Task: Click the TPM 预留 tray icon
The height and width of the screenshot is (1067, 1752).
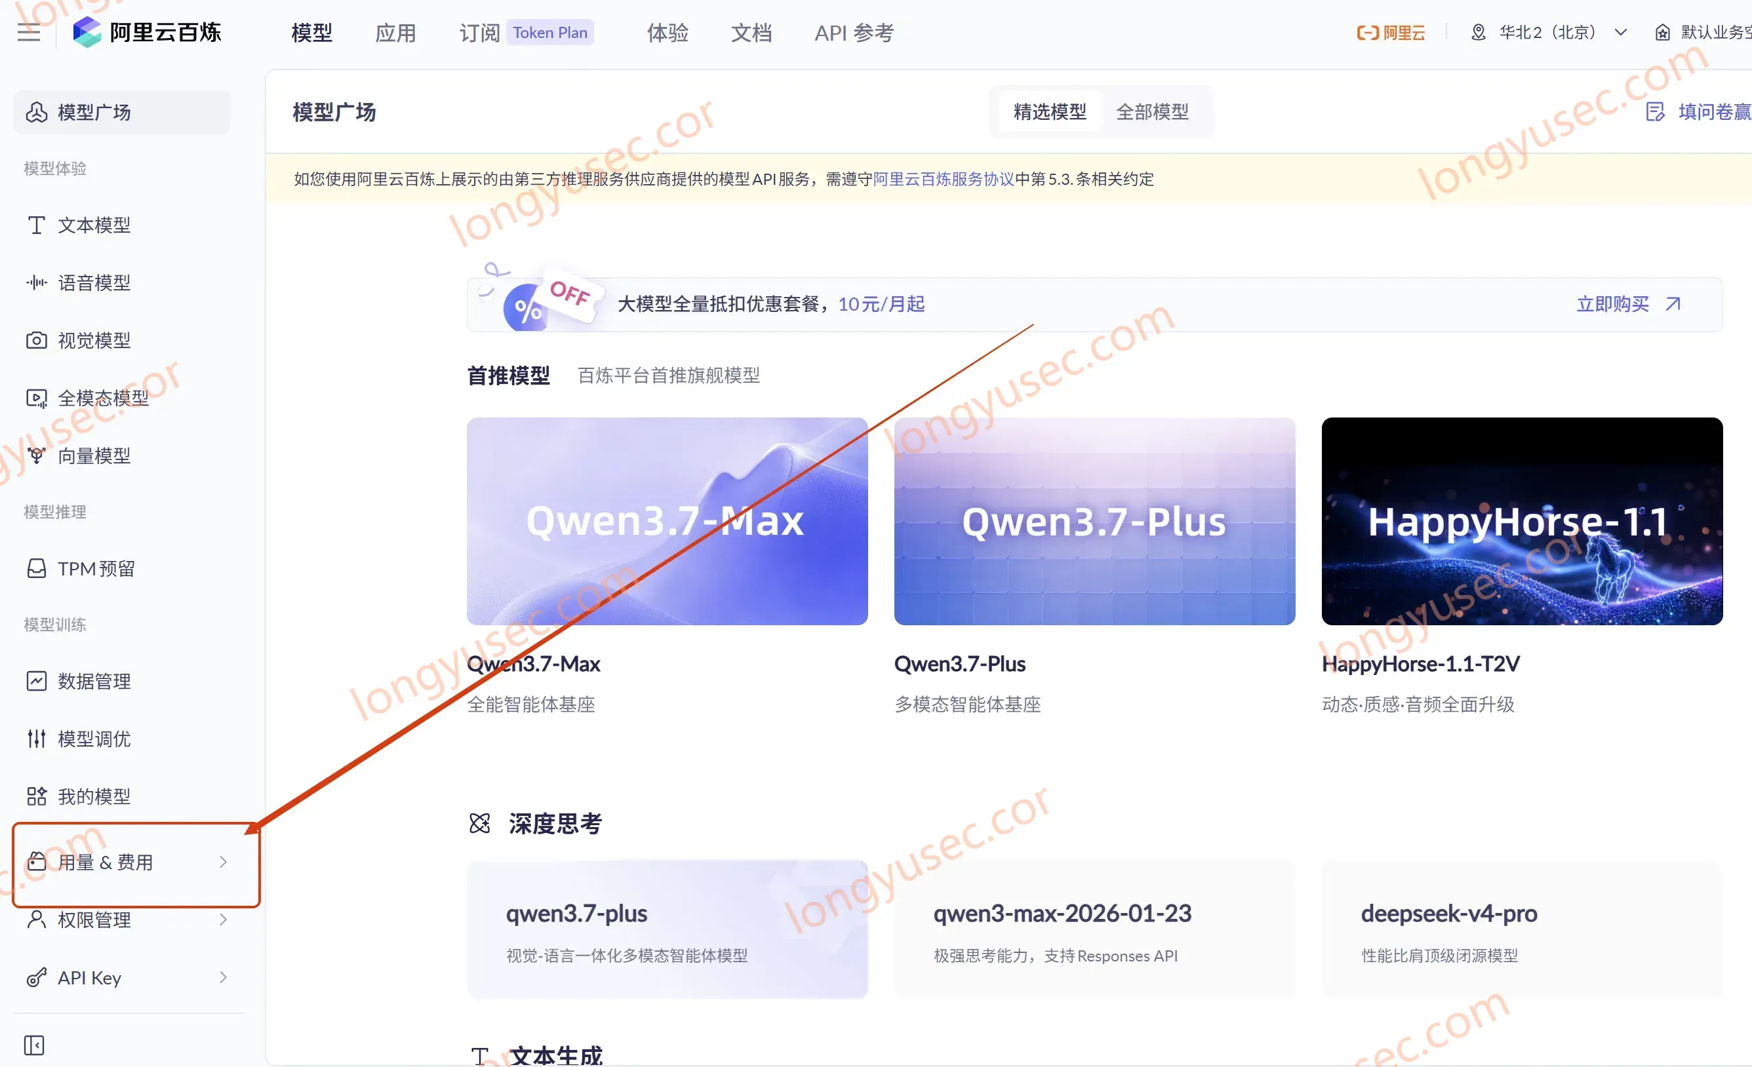Action: pos(36,569)
